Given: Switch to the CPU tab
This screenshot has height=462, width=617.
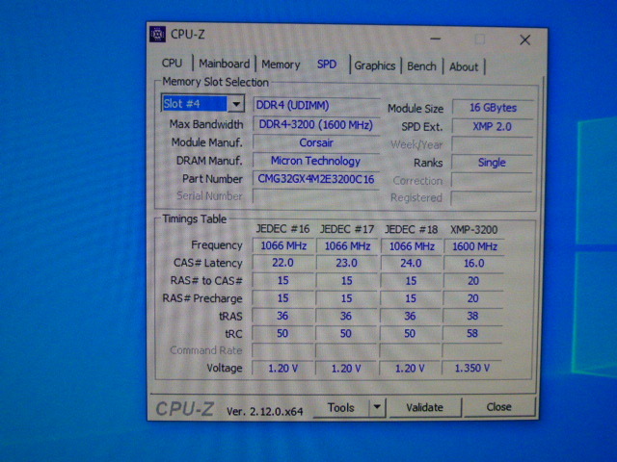Looking at the screenshot, I should (x=172, y=64).
